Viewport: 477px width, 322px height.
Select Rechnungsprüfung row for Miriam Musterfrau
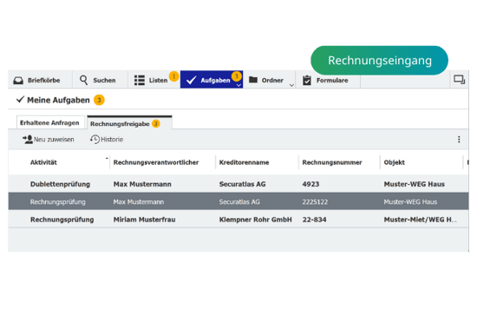tap(238, 219)
